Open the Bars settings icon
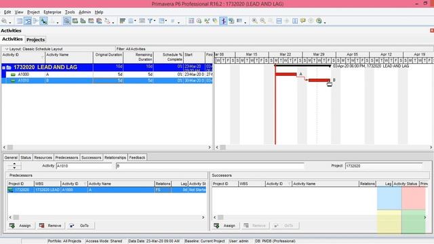The width and height of the screenshot is (434, 244). coord(122,21)
